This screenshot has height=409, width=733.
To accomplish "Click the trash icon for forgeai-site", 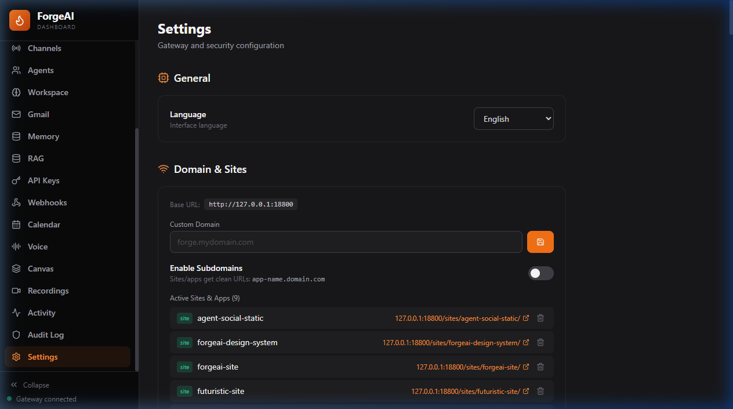I will click(540, 367).
